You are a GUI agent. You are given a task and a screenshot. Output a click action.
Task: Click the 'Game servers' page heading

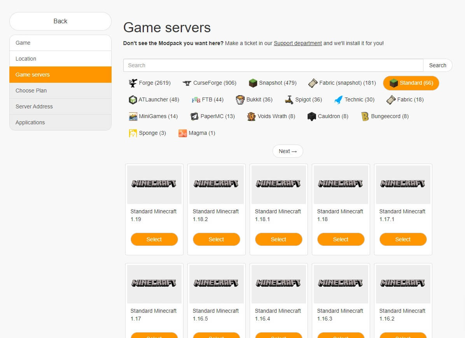[167, 28]
